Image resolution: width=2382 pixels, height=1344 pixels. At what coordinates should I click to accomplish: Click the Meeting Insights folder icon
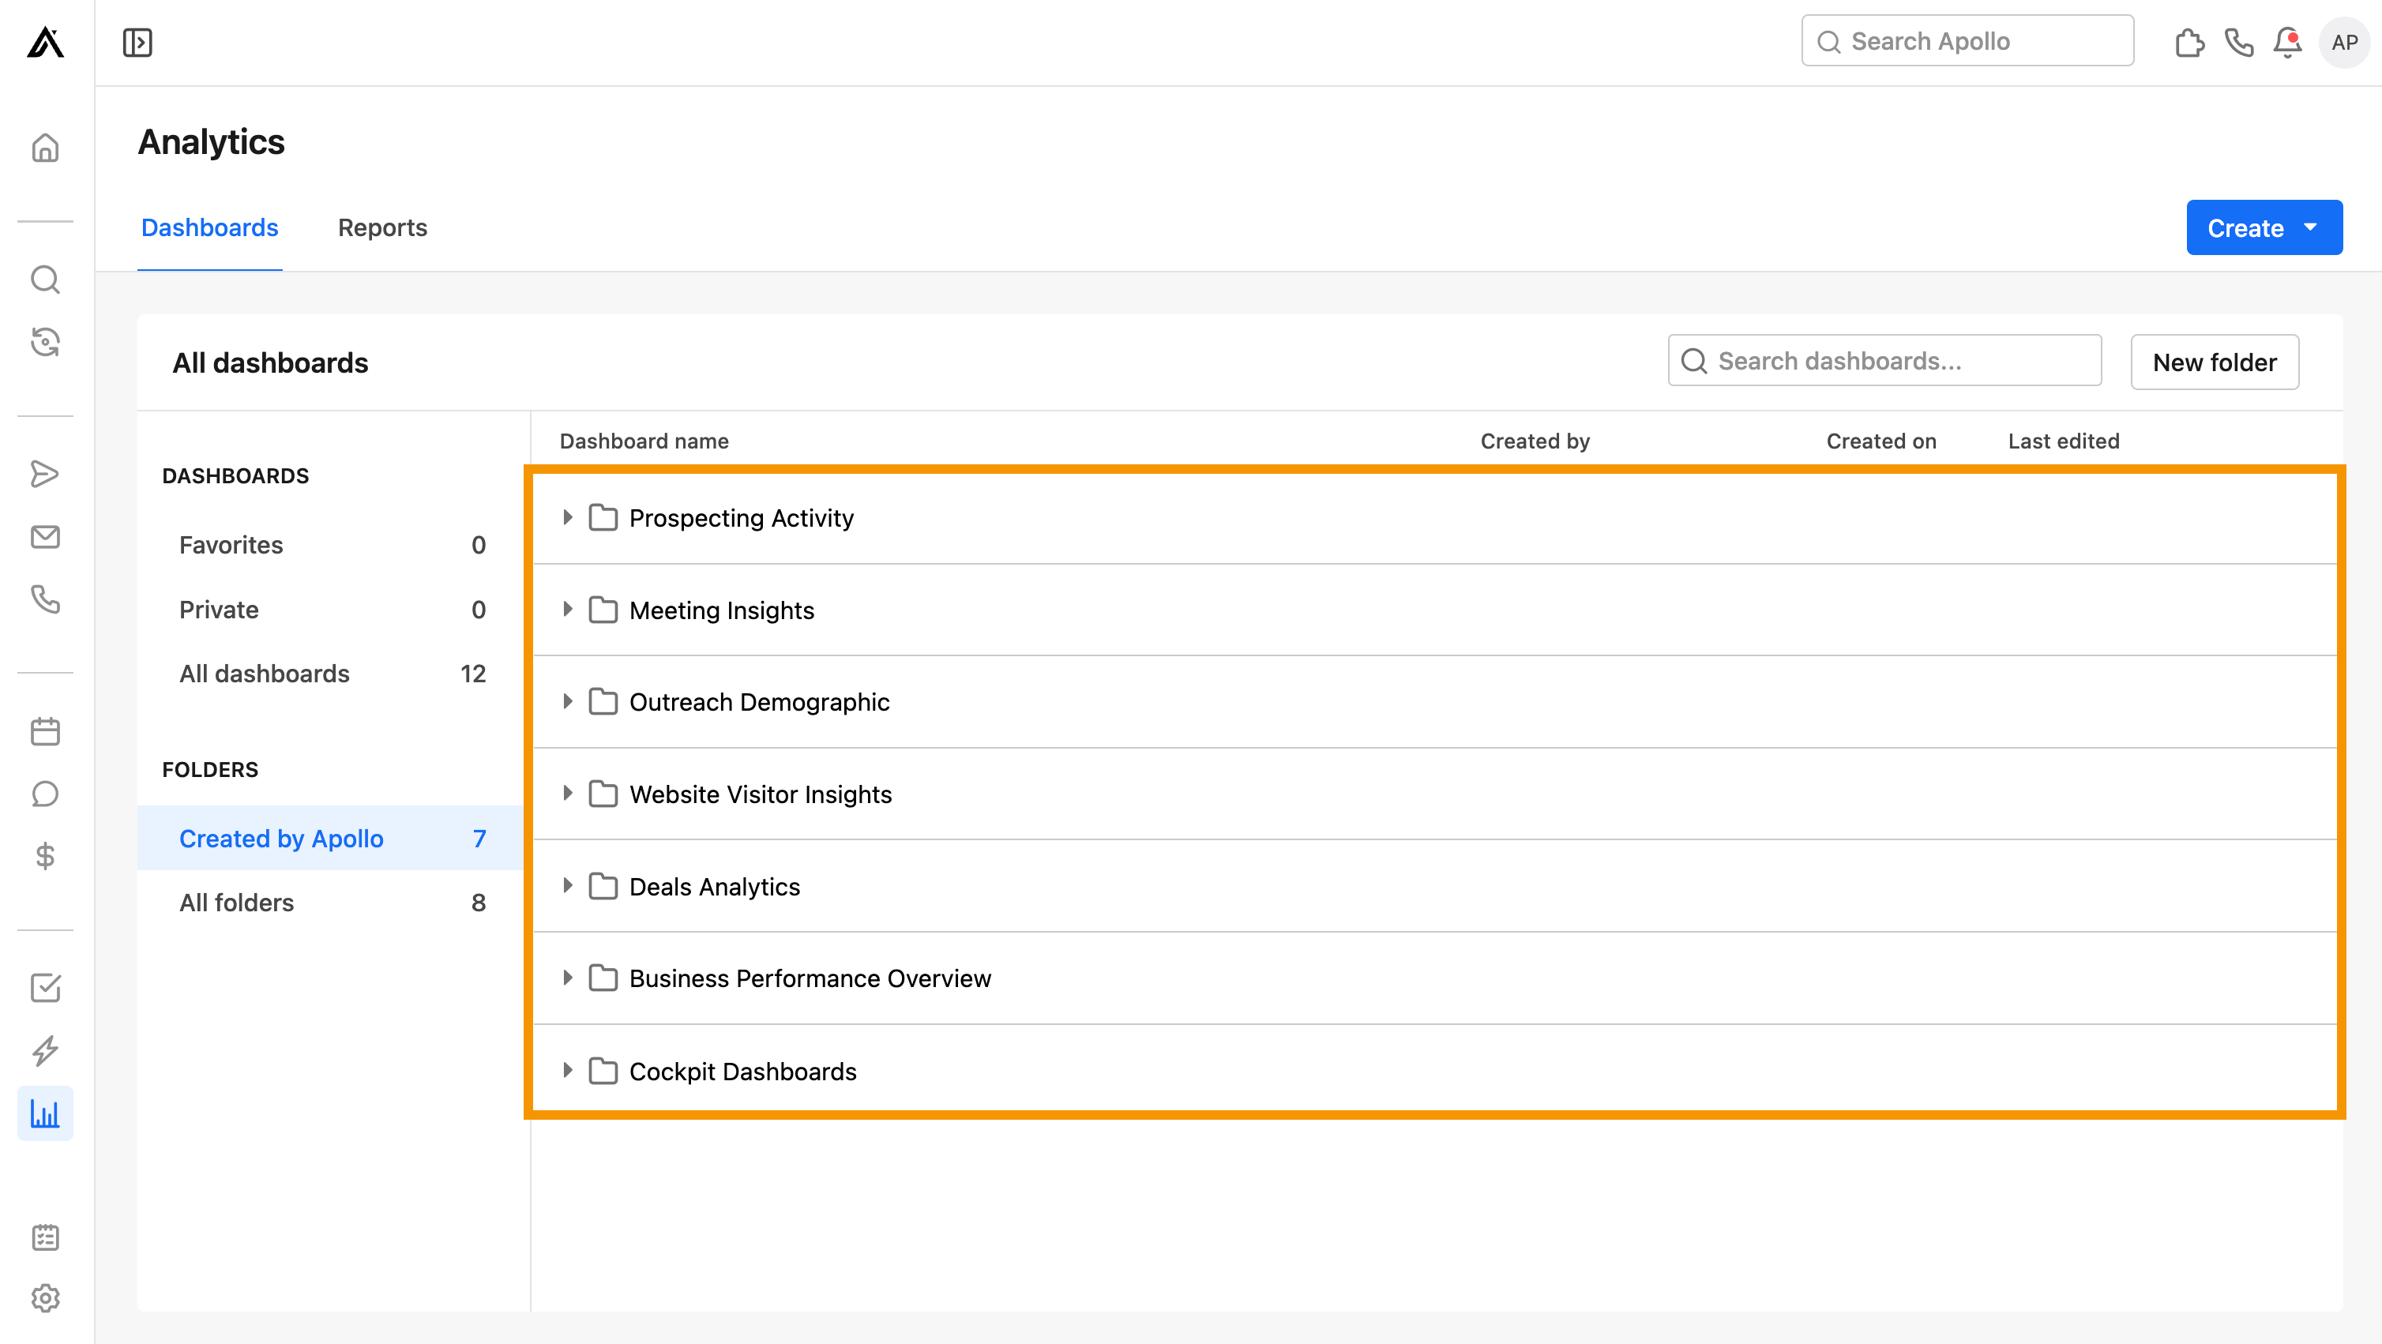click(603, 610)
